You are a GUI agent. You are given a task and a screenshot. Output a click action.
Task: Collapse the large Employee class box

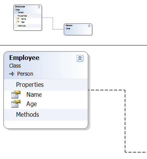[x=80, y=58]
